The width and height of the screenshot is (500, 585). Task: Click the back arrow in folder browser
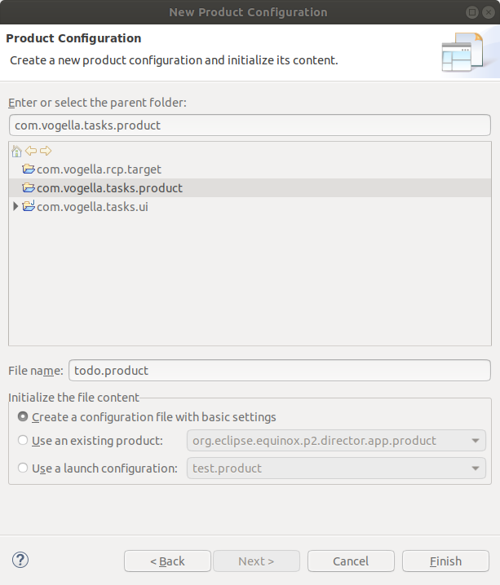(31, 151)
